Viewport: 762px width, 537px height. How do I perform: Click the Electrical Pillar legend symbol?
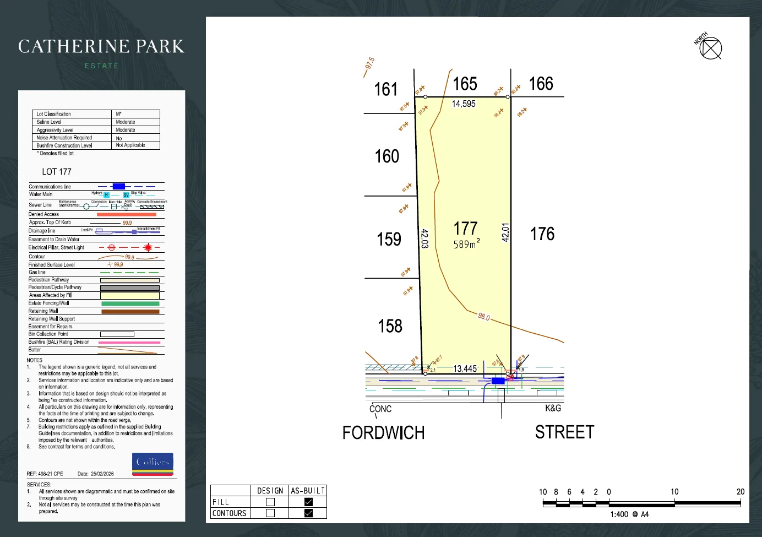click(111, 248)
